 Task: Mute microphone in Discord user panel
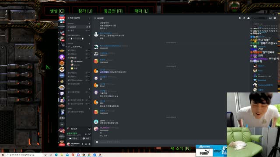[83, 144]
